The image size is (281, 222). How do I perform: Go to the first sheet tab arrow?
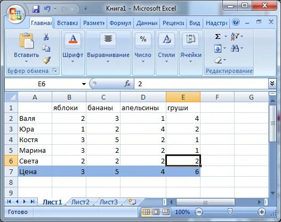click(x=9, y=202)
